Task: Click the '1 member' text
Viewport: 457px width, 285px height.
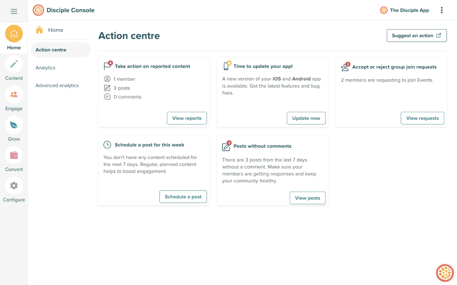Action: click(125, 79)
